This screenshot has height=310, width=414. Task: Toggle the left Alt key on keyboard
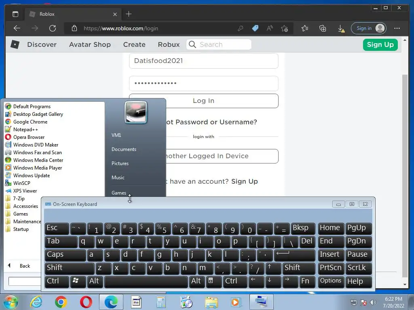(x=95, y=281)
